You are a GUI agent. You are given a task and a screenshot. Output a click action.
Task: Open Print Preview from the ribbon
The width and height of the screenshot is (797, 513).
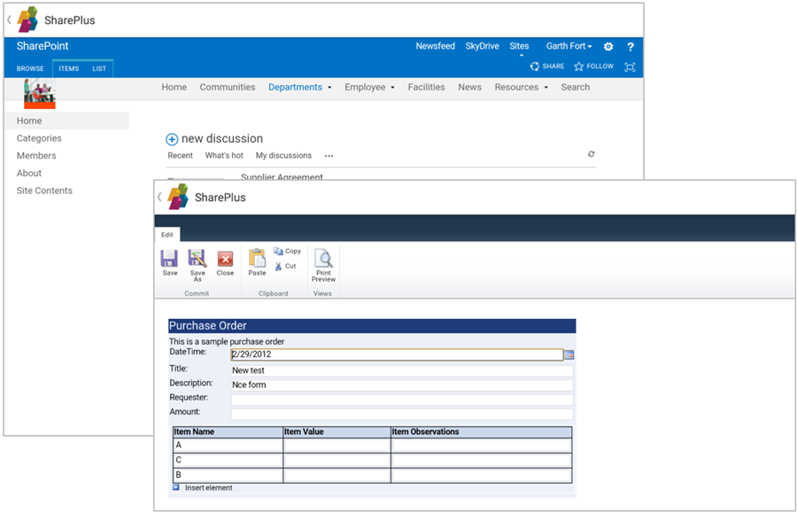tap(323, 260)
